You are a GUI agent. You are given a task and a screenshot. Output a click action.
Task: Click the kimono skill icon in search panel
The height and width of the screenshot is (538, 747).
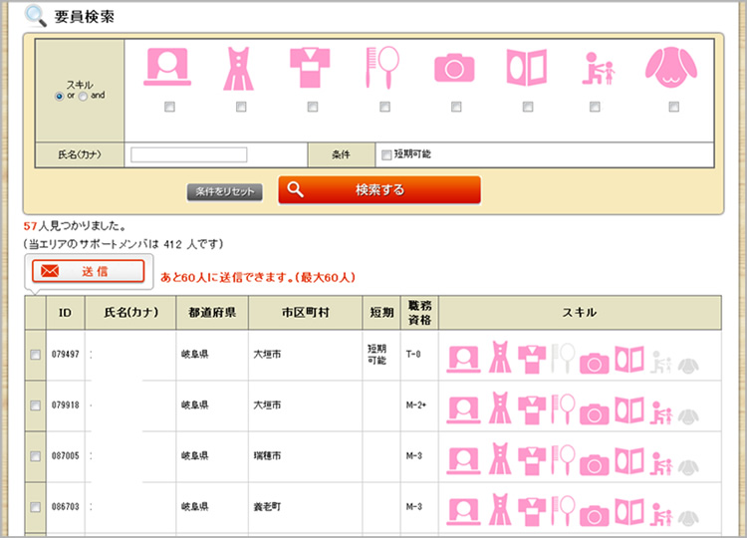[310, 67]
